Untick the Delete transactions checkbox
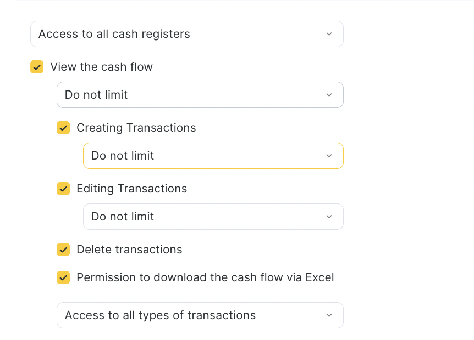This screenshot has width=474, height=340. [x=63, y=250]
